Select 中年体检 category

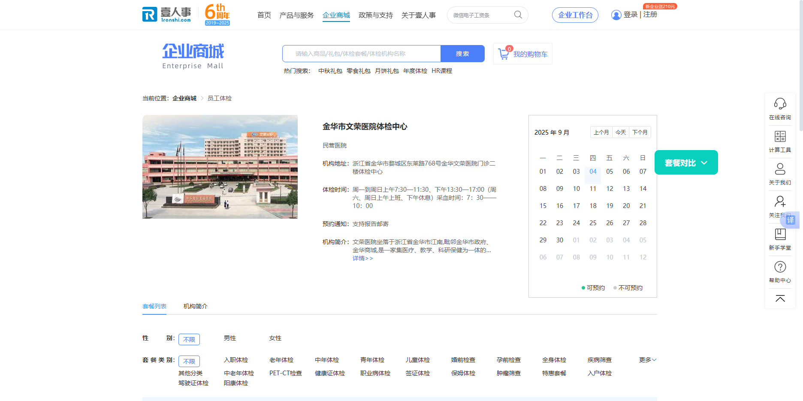pos(327,360)
